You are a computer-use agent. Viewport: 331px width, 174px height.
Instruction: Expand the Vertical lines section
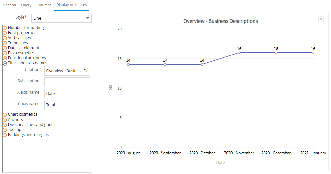click(x=5, y=38)
